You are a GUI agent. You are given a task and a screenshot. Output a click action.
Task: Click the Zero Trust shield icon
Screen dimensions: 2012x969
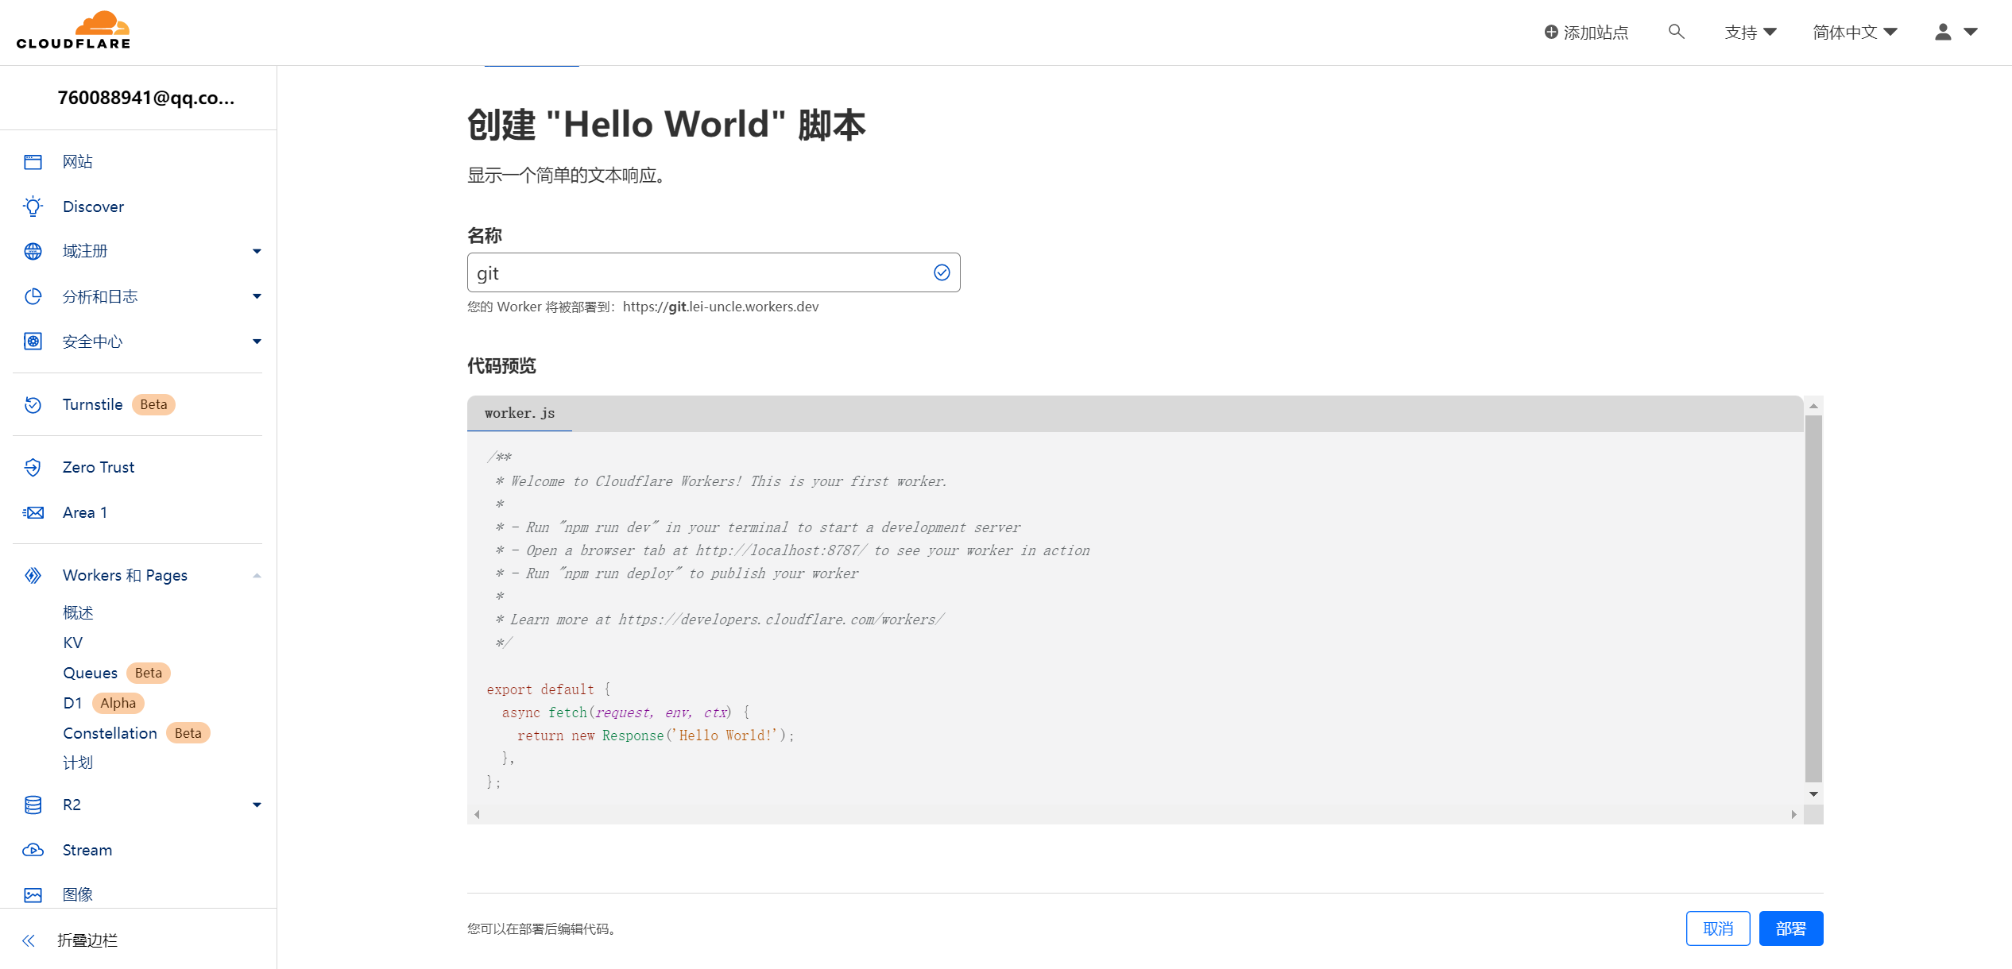pyautogui.click(x=33, y=468)
